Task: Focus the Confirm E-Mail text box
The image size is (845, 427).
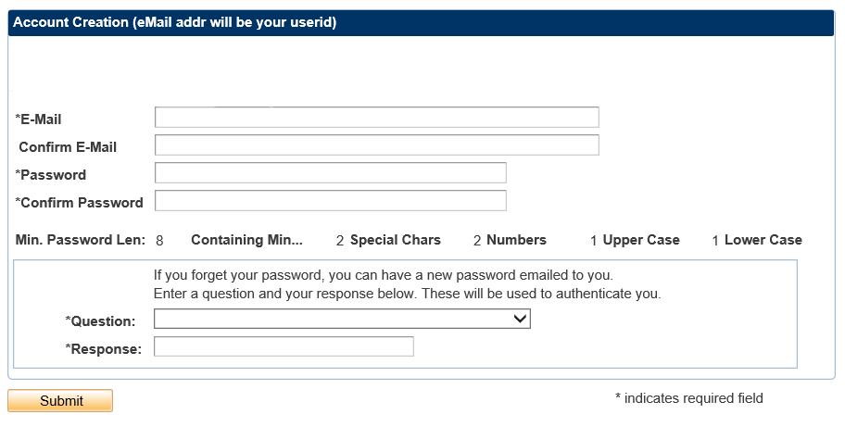Action: tap(376, 145)
